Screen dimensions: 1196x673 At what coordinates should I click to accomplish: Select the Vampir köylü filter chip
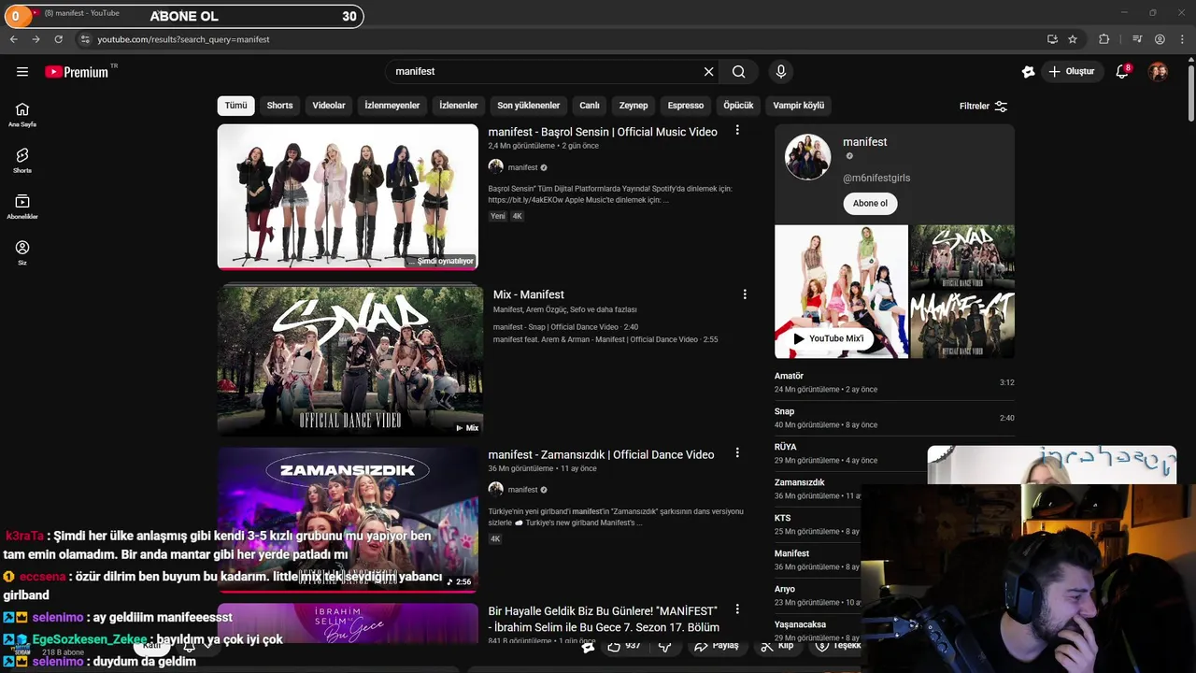(799, 106)
